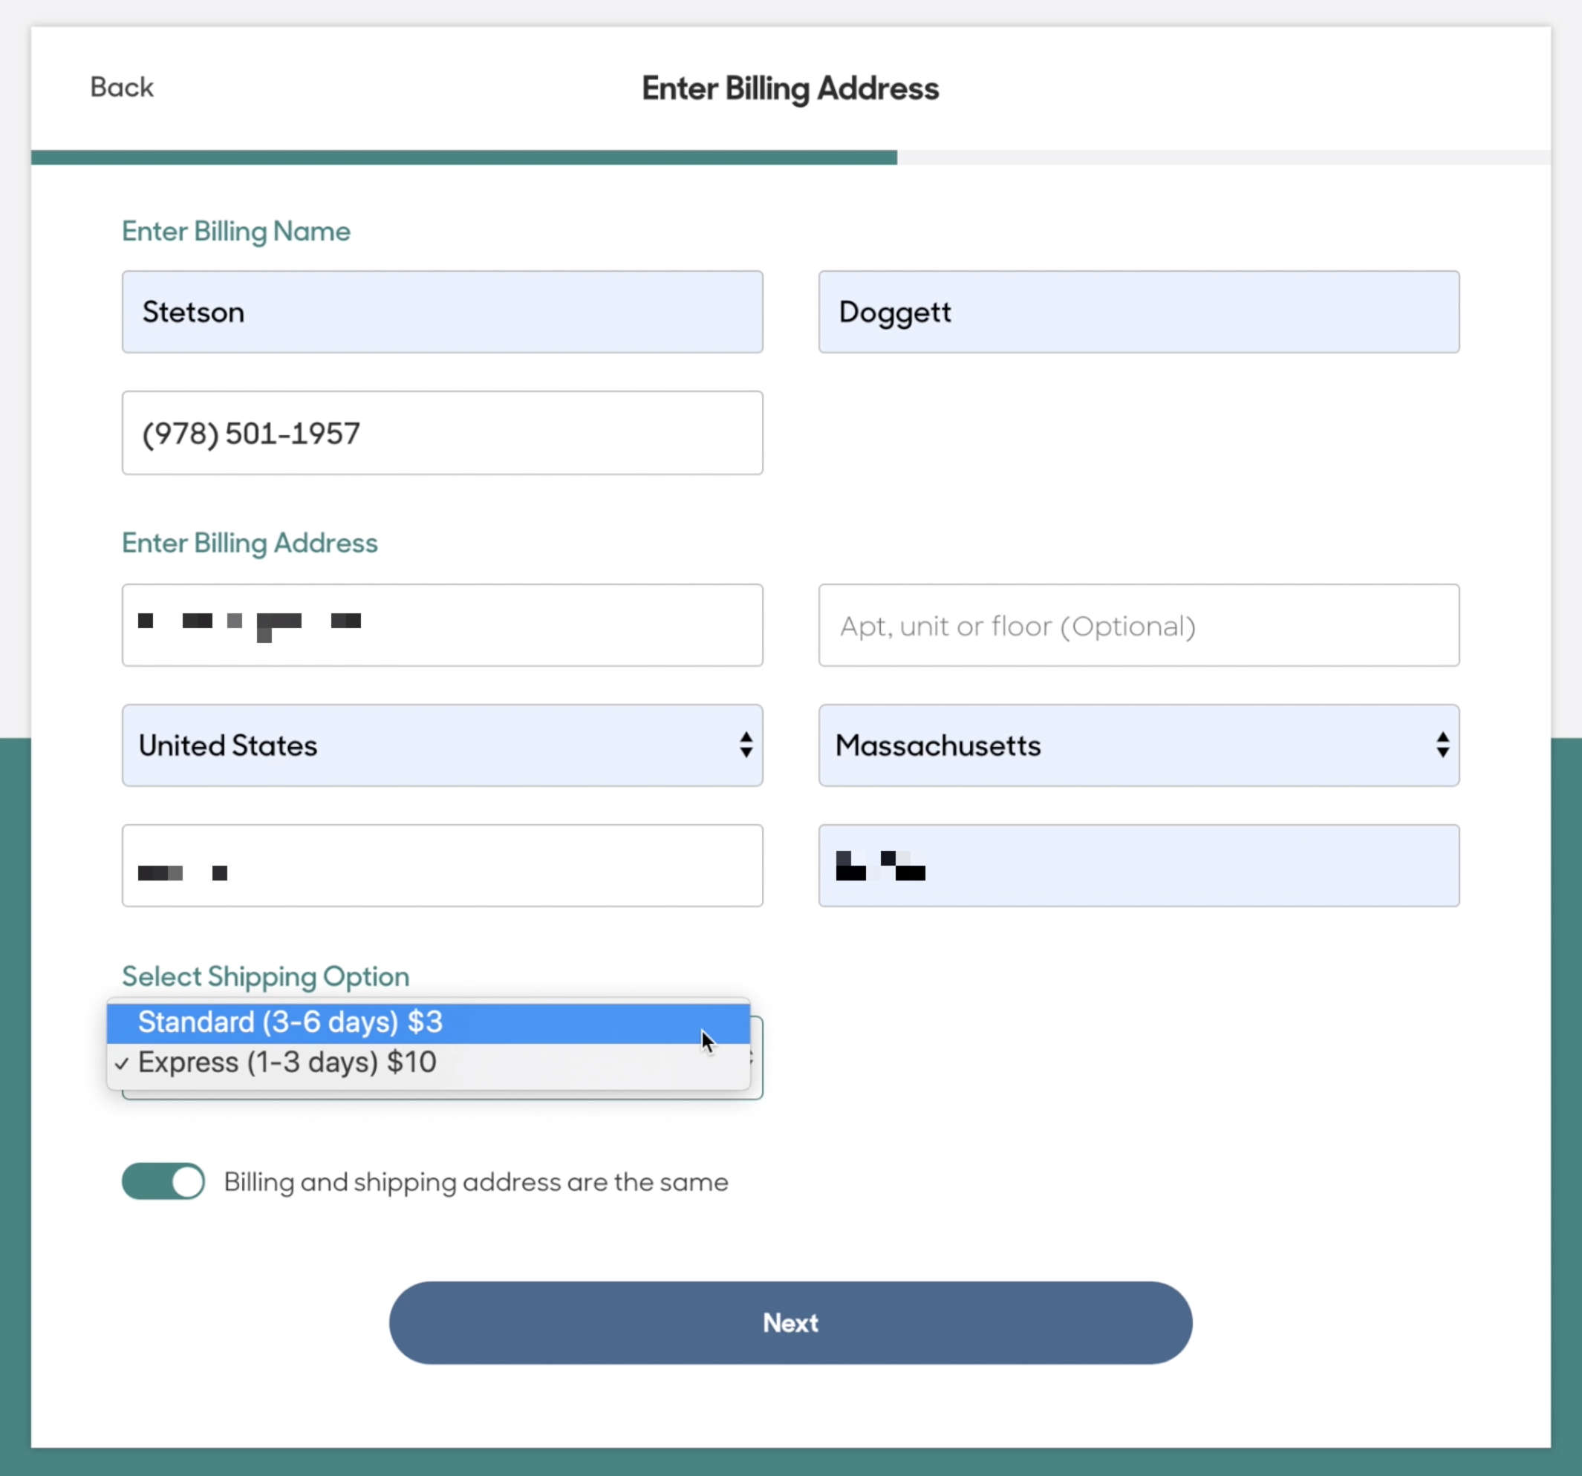The image size is (1582, 1476).
Task: Click the state dropdown stepper arrows
Action: [1442, 745]
